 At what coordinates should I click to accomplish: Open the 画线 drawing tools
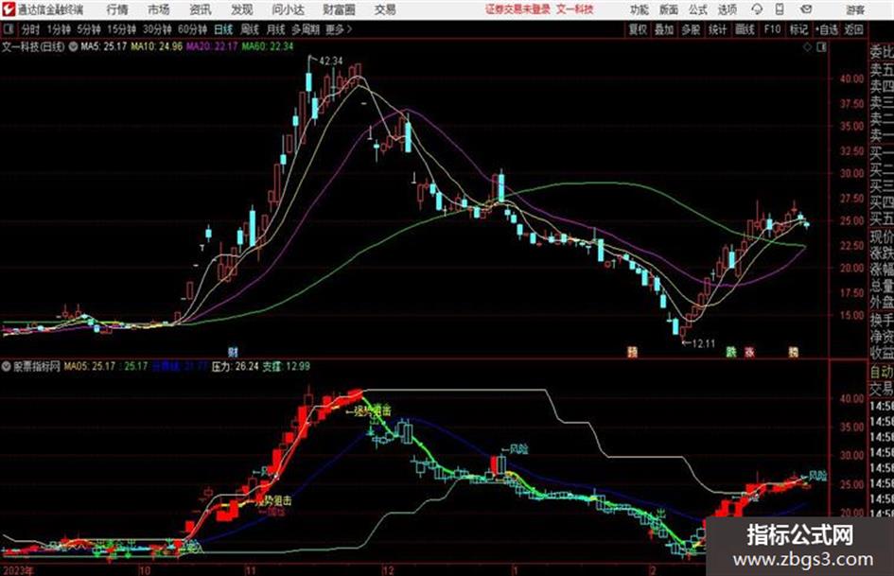point(745,29)
